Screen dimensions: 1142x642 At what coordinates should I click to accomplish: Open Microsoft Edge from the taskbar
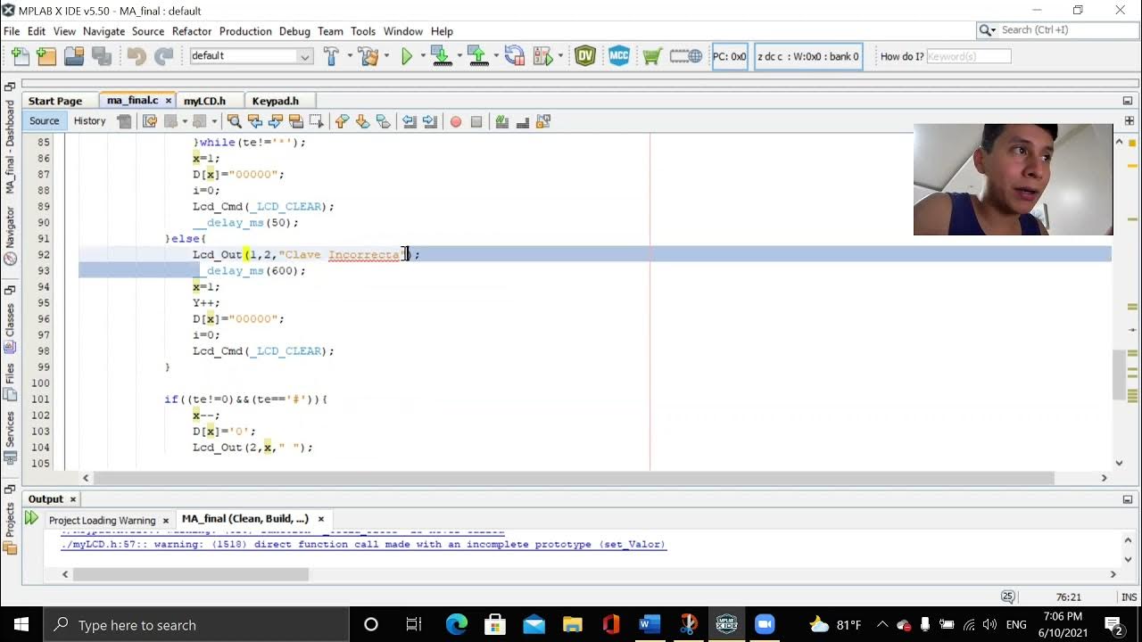click(x=456, y=624)
